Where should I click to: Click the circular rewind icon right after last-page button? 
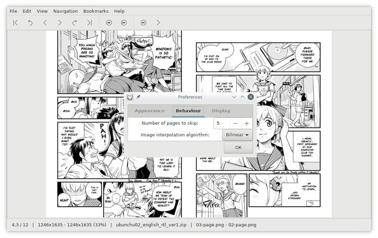click(109, 23)
